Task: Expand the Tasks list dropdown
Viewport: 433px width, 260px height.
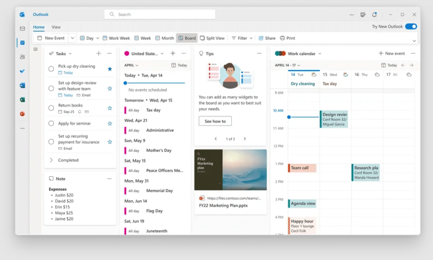Action: coord(70,53)
